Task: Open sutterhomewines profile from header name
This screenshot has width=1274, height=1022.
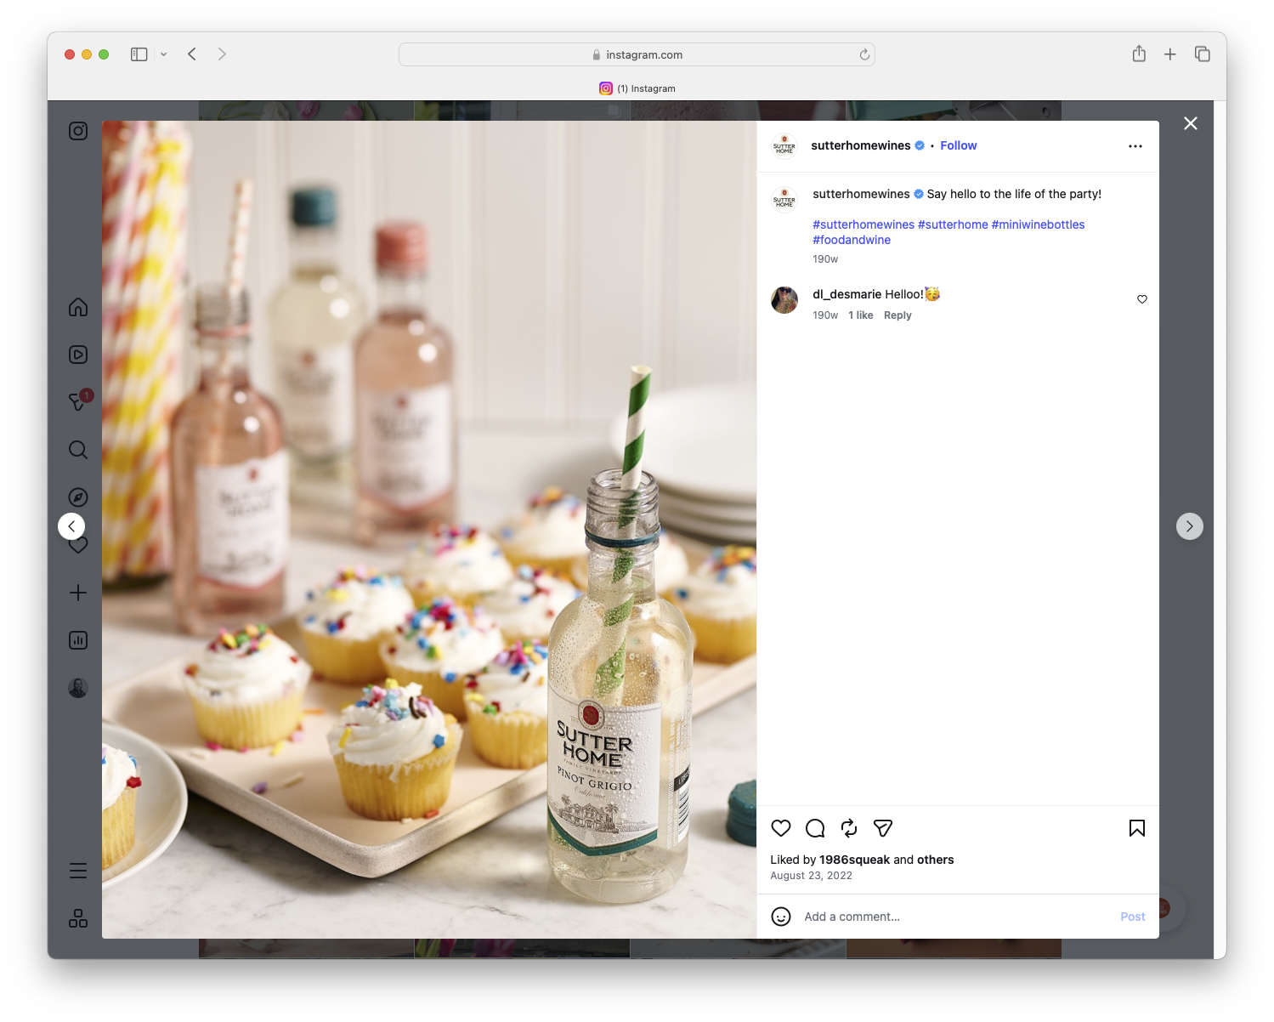Action: point(861,145)
